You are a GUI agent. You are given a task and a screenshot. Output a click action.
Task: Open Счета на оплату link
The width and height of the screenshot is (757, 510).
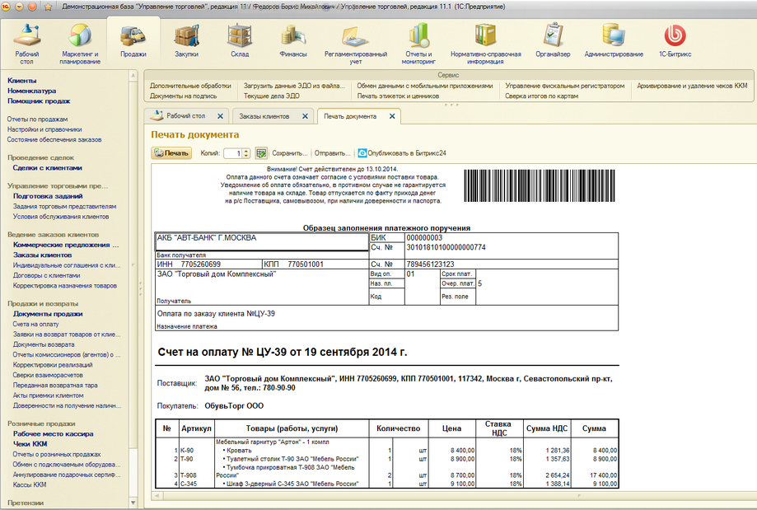35,324
